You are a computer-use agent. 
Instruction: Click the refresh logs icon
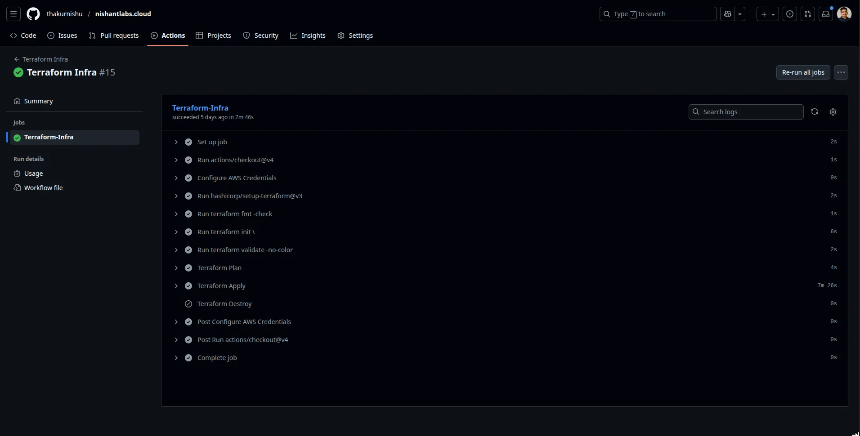click(814, 112)
